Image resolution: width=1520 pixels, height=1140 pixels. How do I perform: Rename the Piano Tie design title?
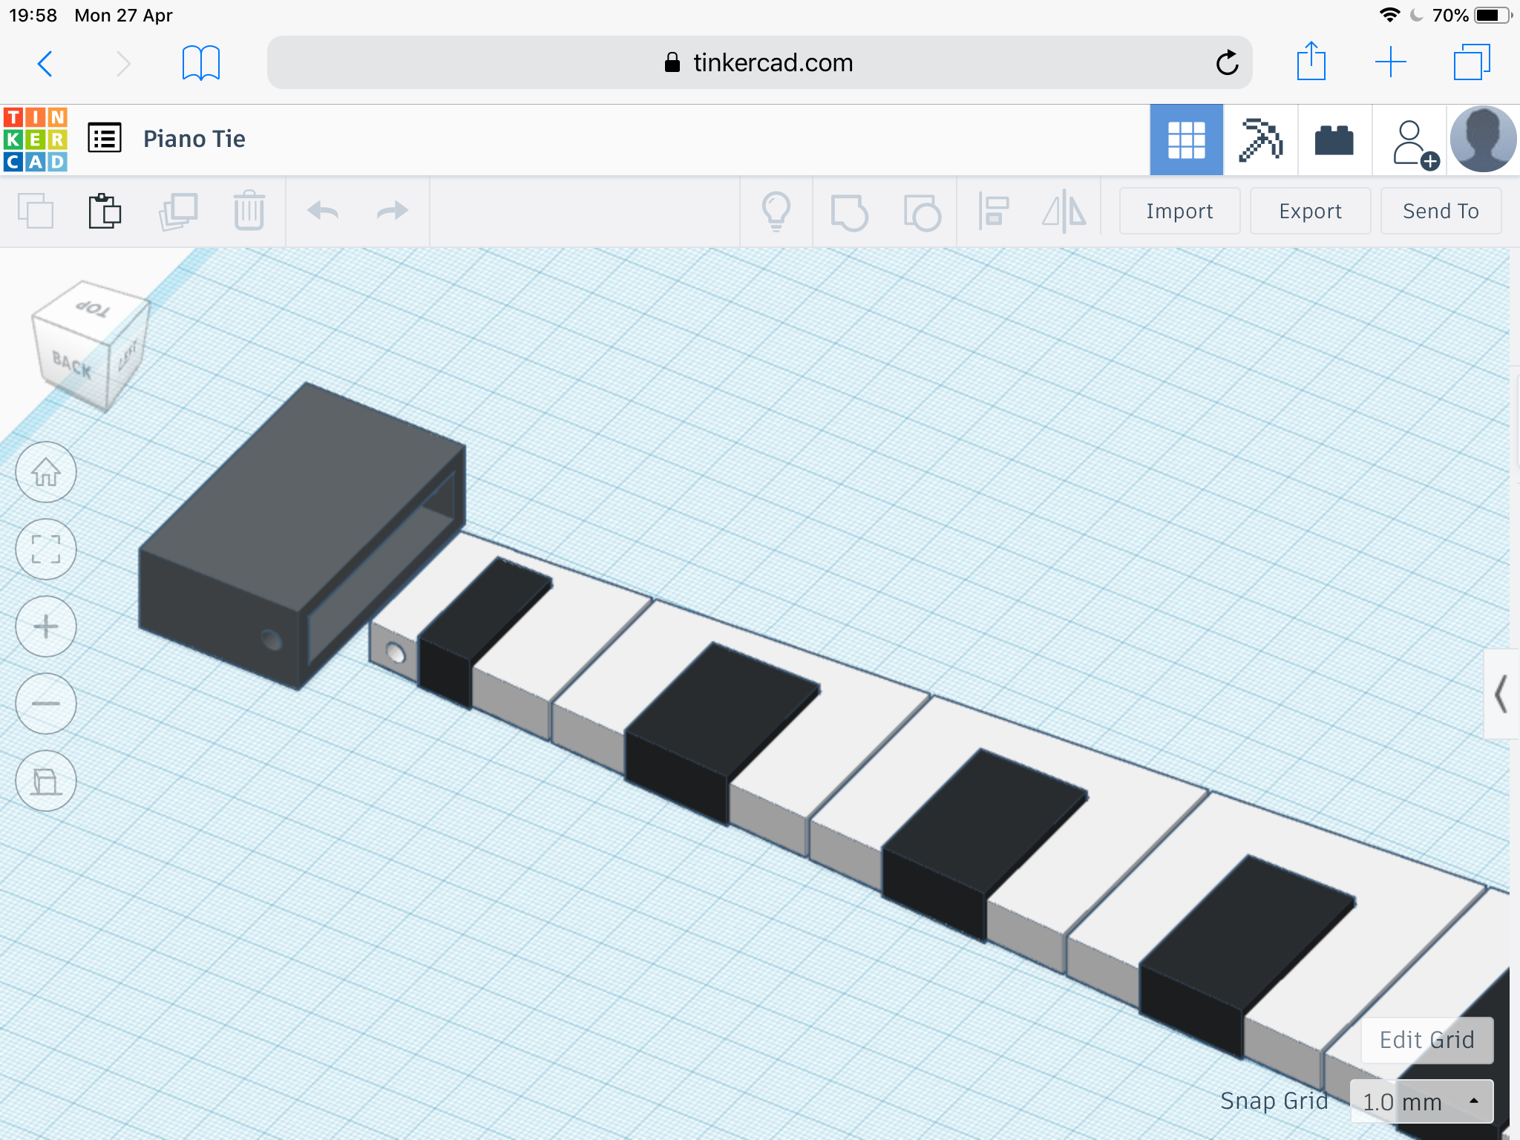(x=194, y=139)
